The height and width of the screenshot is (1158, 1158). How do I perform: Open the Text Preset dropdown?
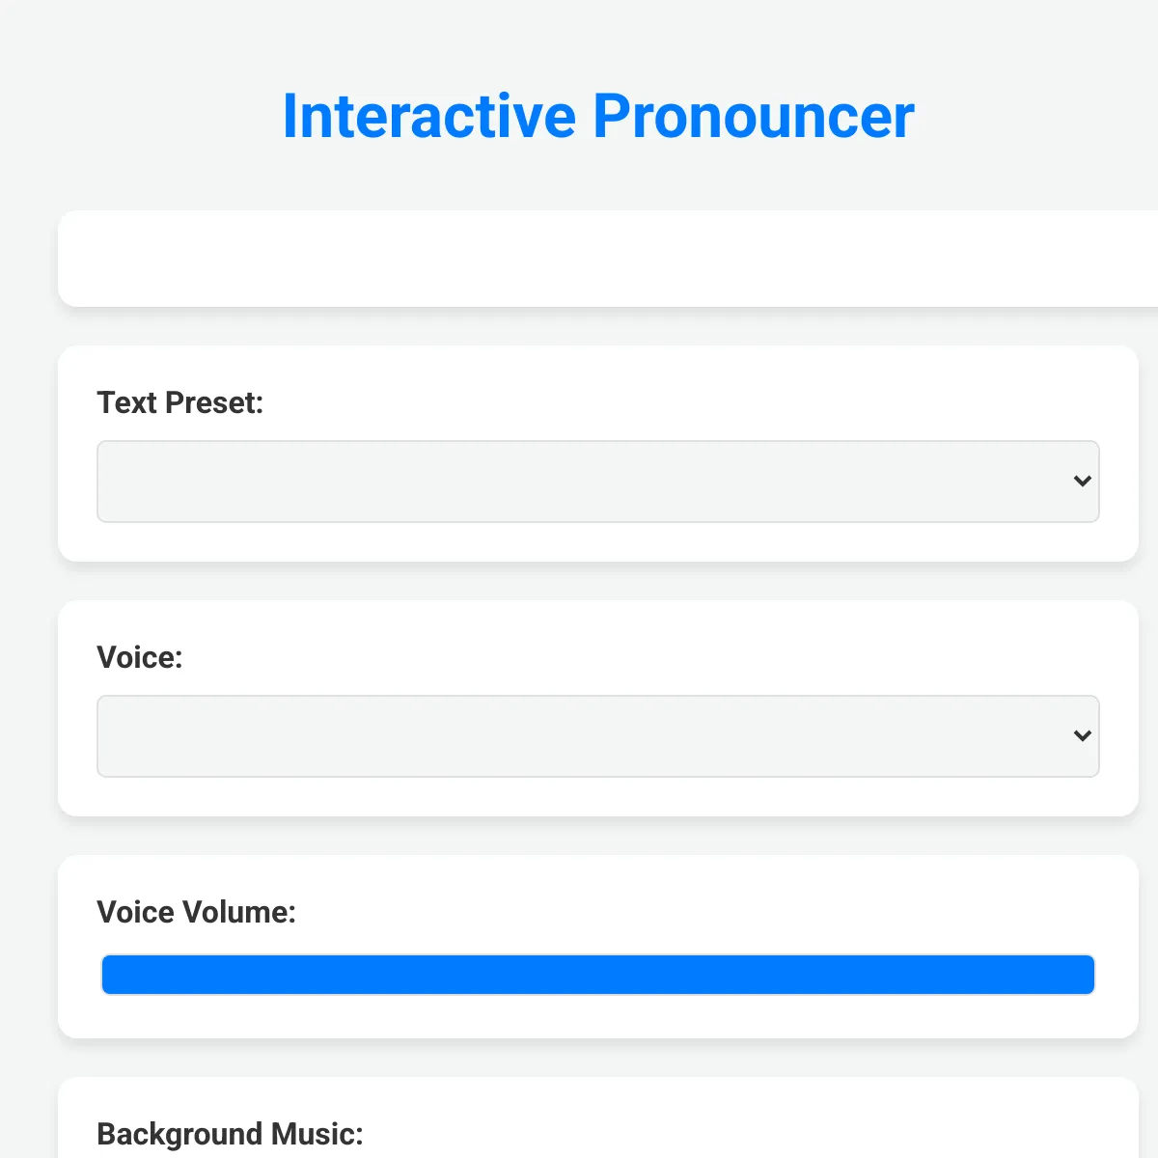pyautogui.click(x=598, y=482)
